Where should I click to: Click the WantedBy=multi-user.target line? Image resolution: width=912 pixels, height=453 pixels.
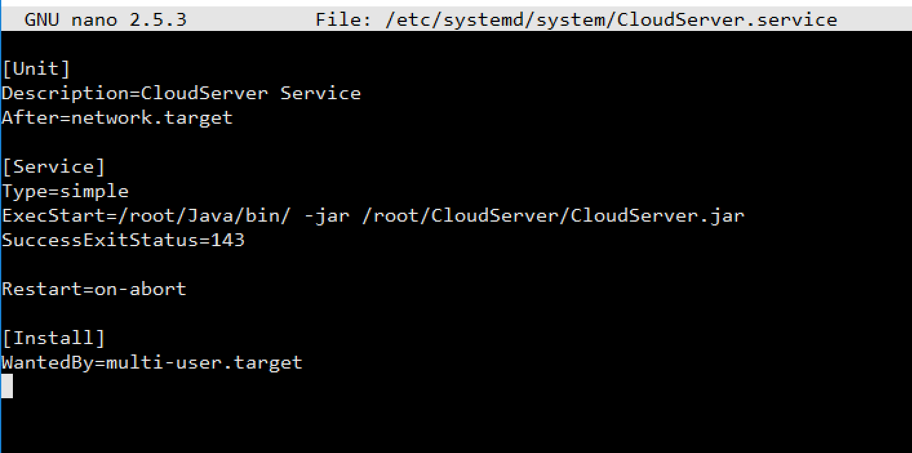(152, 363)
